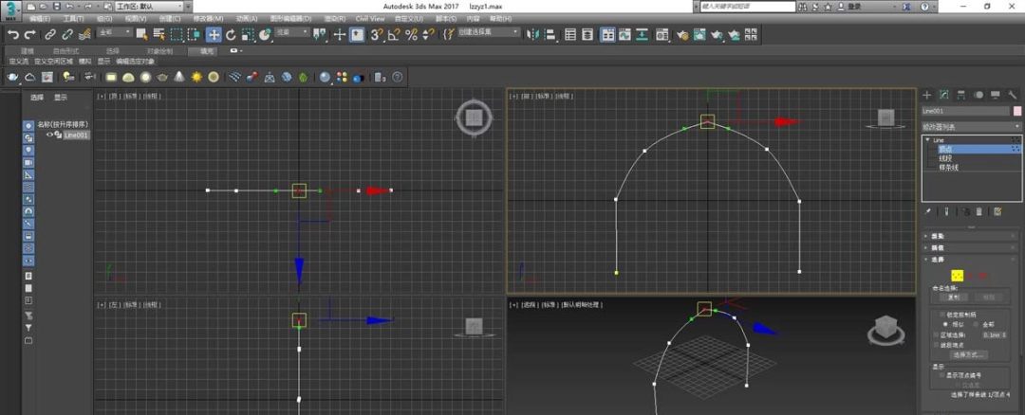Open the 渲染(R) menu
Image resolution: width=1025 pixels, height=415 pixels.
coord(335,19)
